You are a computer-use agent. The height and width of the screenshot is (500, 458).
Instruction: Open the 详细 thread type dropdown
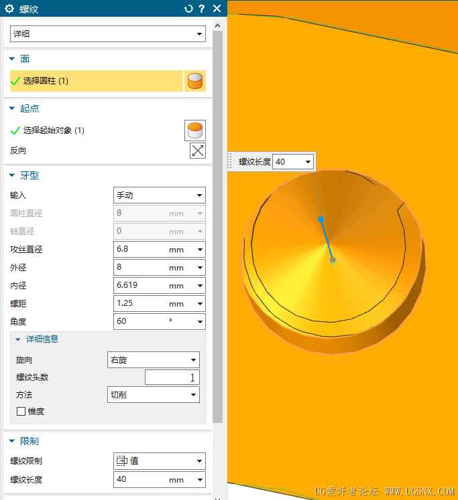[108, 33]
